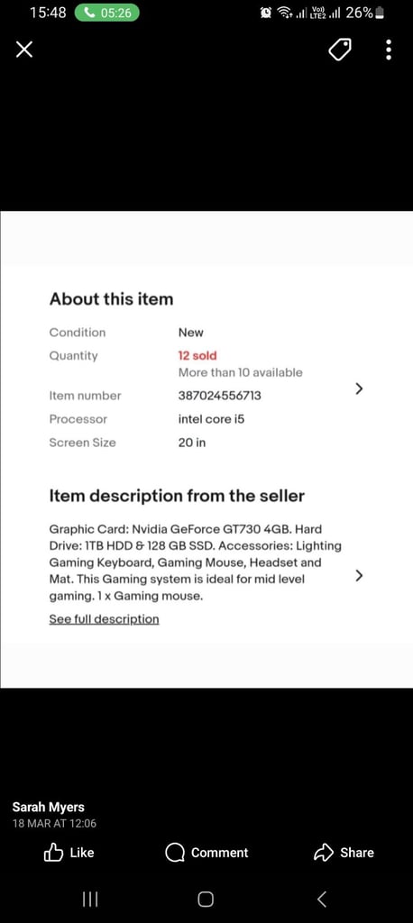Open the three-dot more options menu
413x923 pixels.
389,50
